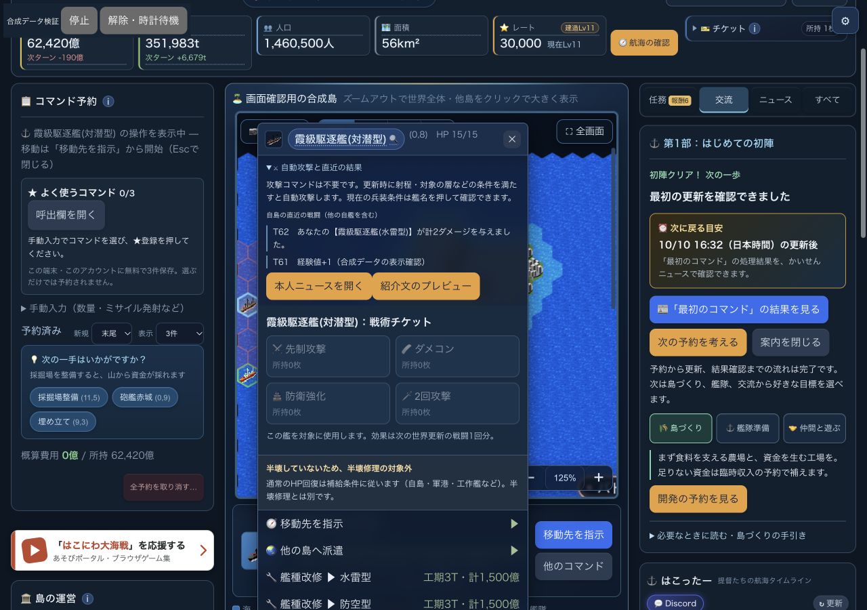Click the 呼出欄を開く button
The image size is (867, 610).
[x=66, y=215]
